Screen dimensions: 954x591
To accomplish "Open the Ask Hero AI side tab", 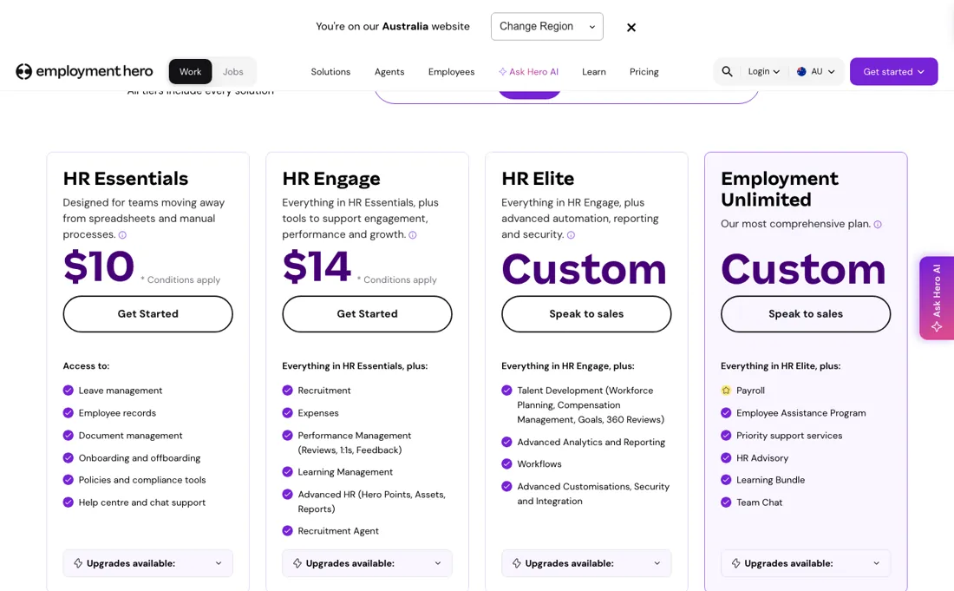I will tap(937, 298).
